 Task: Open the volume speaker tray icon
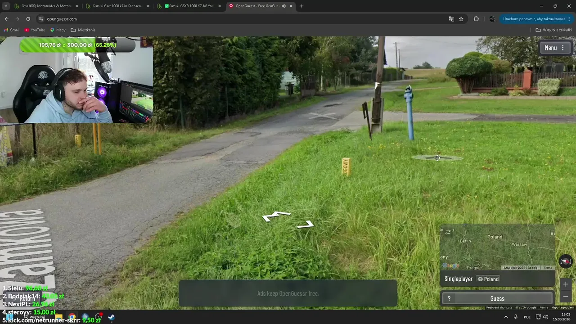point(546,317)
